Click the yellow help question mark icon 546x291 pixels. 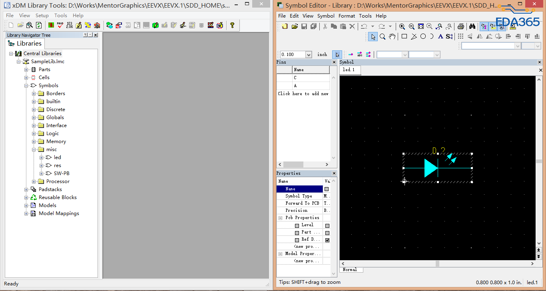pos(232,25)
